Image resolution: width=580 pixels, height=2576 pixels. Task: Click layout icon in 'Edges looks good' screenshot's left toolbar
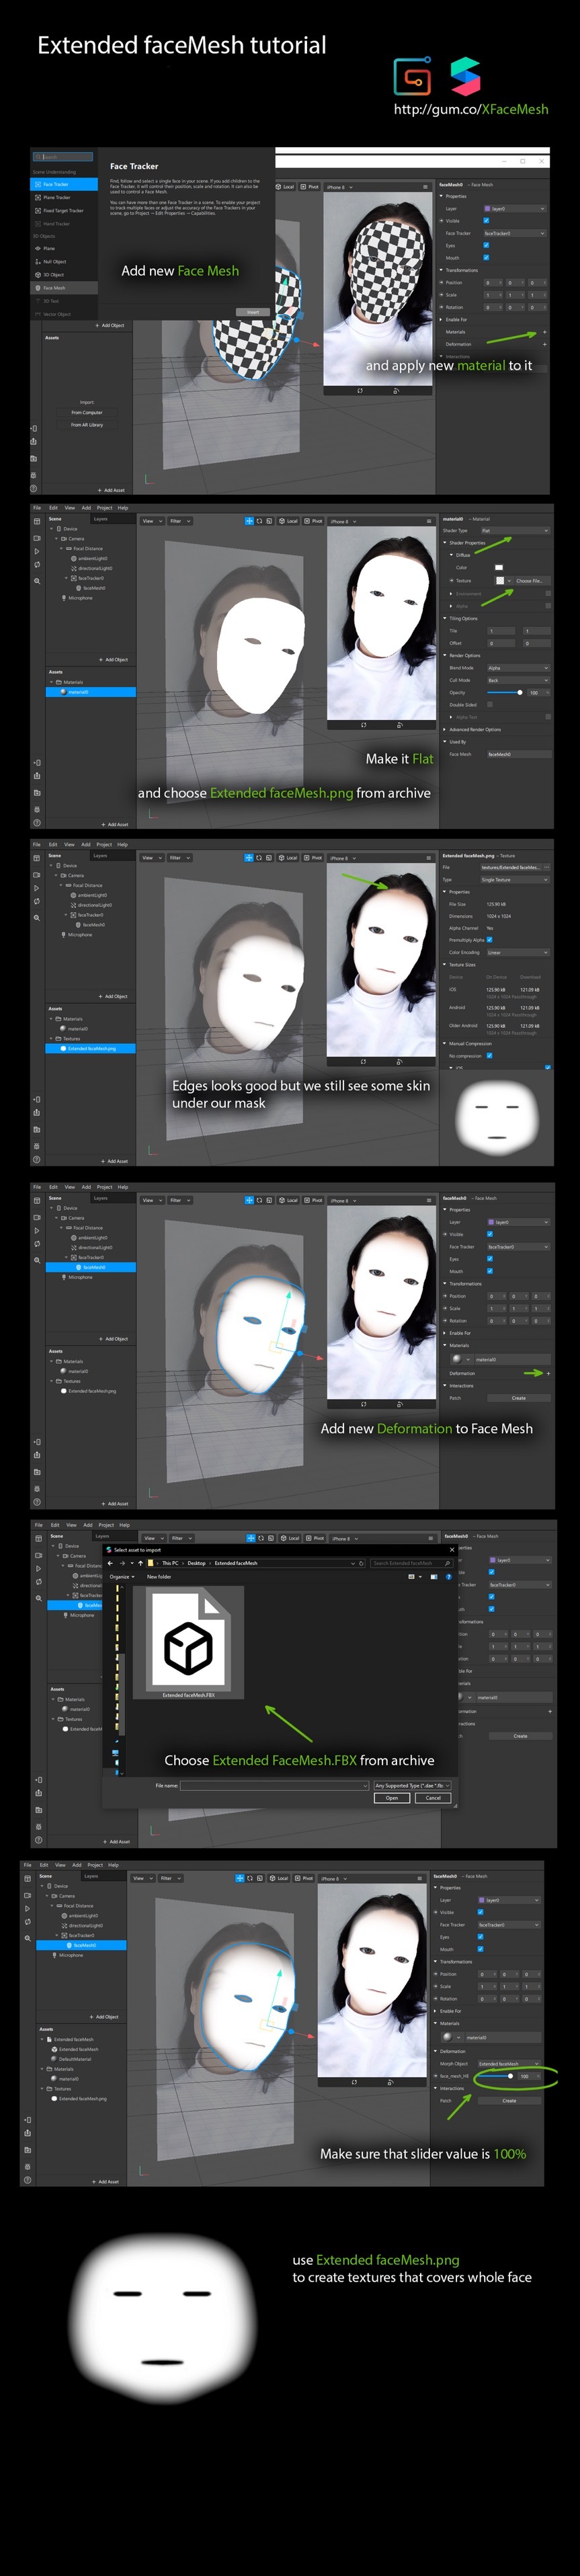[37, 858]
